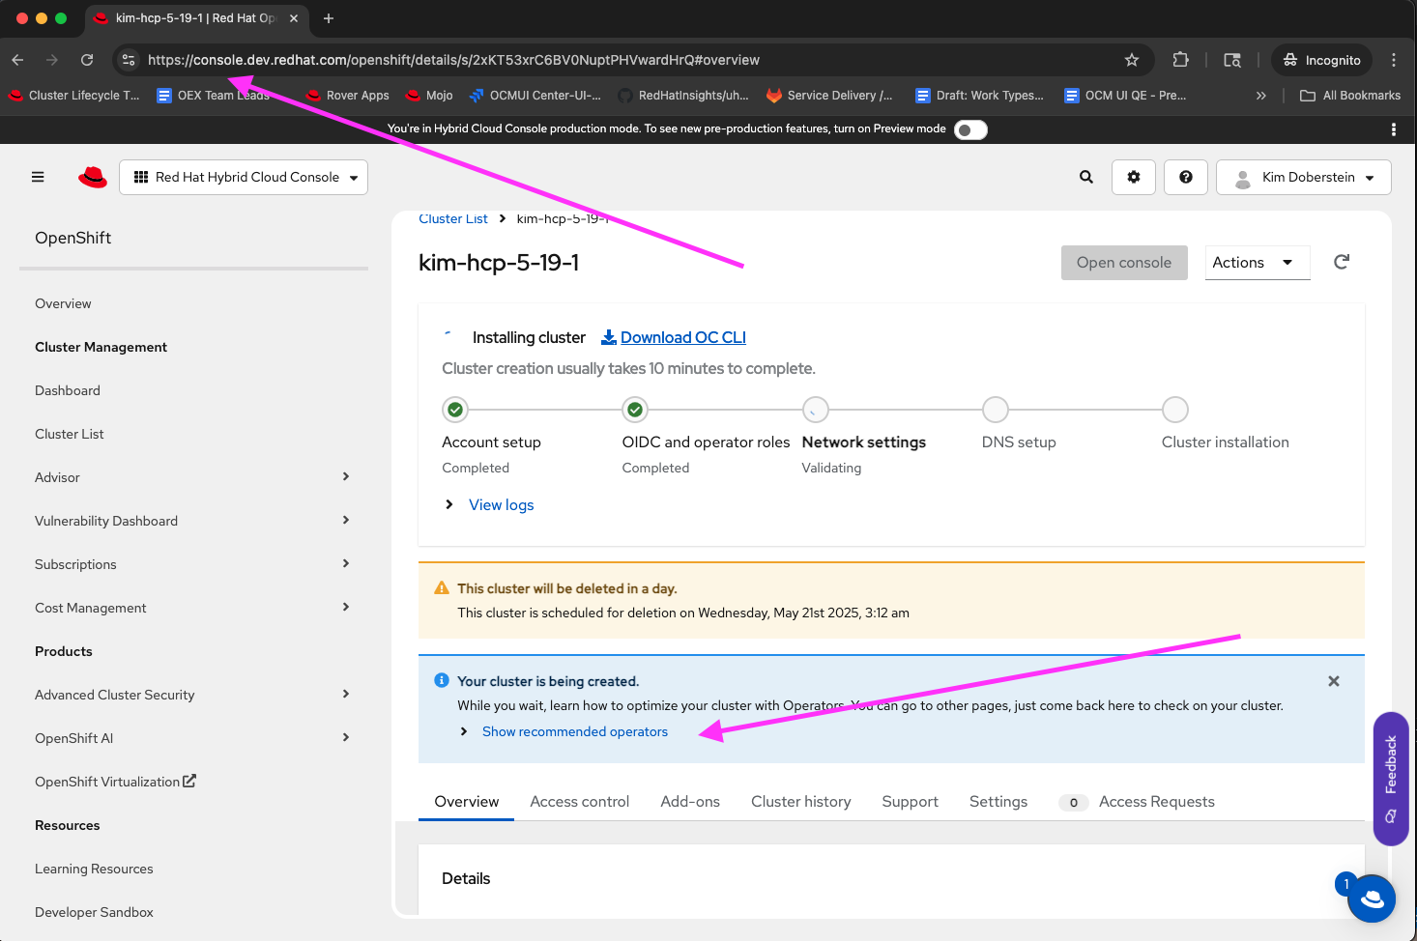The width and height of the screenshot is (1417, 941).
Task: Open the Mojo bookmark
Action: (429, 96)
